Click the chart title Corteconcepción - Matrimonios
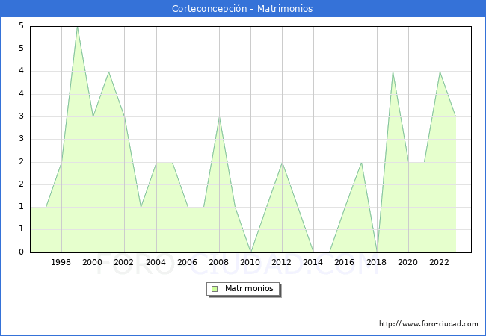 click(x=242, y=9)
